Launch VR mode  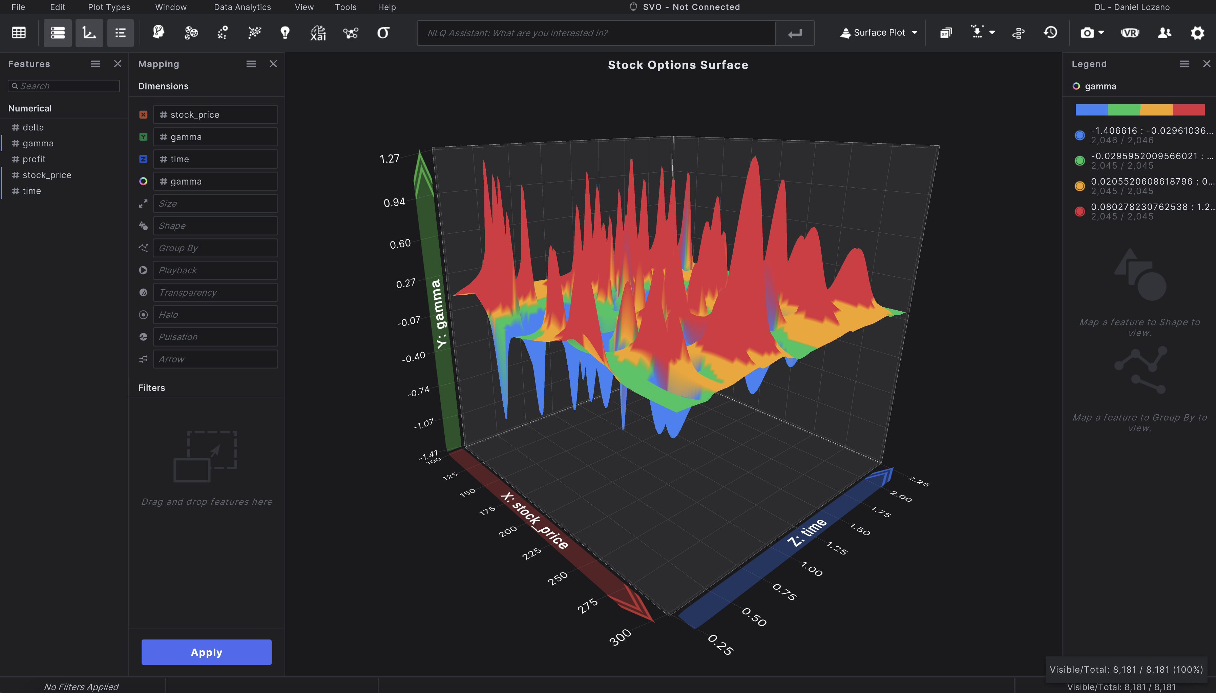click(1130, 33)
